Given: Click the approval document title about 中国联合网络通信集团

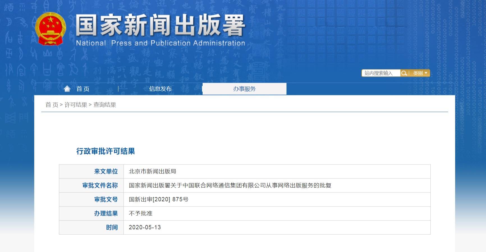Looking at the screenshot, I should (230, 185).
